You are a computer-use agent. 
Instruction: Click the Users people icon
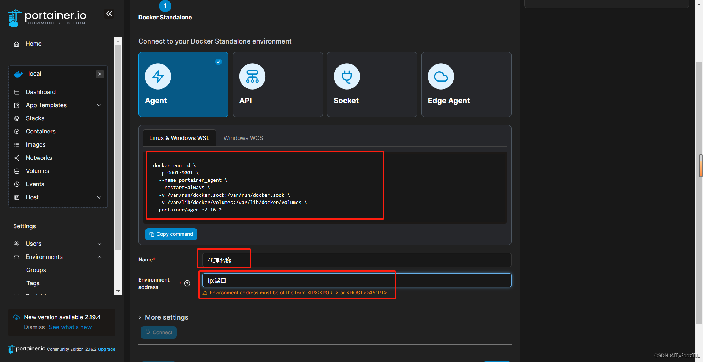tap(16, 244)
